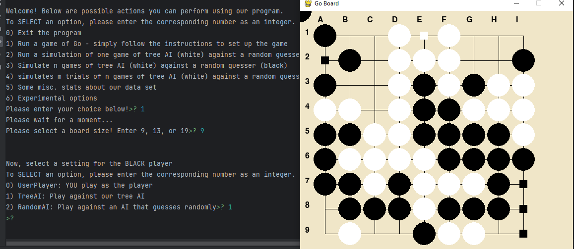The image size is (574, 249).
Task: Click the '5) Some misc. stats about our data set' line
Action: pos(81,87)
